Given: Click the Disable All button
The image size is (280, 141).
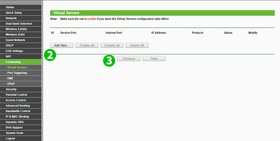Looking at the screenshot, I should coord(112,45).
